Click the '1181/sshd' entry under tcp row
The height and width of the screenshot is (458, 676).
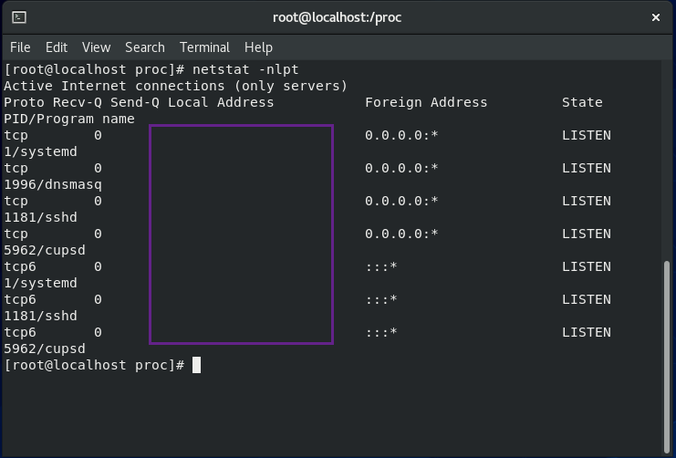click(40, 217)
